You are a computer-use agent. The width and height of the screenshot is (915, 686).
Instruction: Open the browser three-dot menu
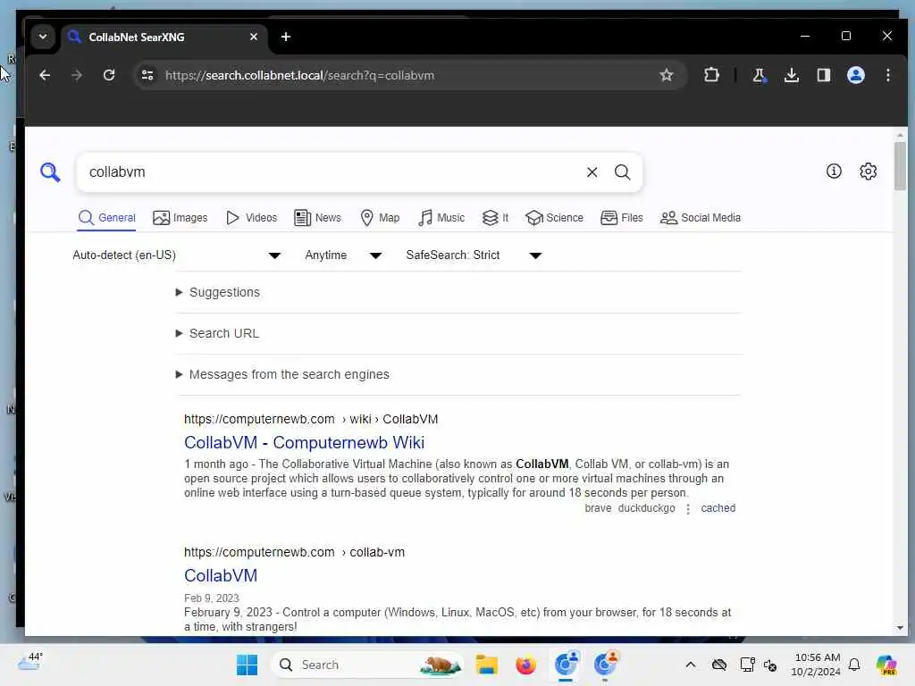click(x=888, y=75)
